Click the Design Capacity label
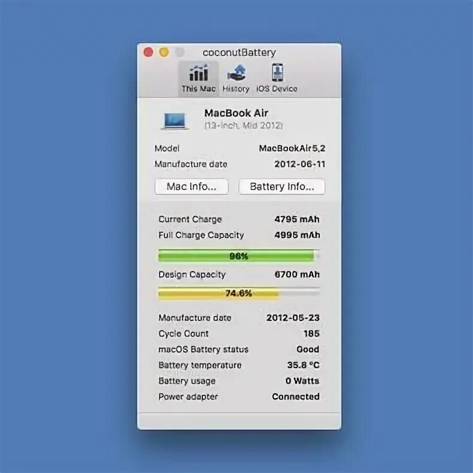The image size is (473, 473). pyautogui.click(x=192, y=274)
